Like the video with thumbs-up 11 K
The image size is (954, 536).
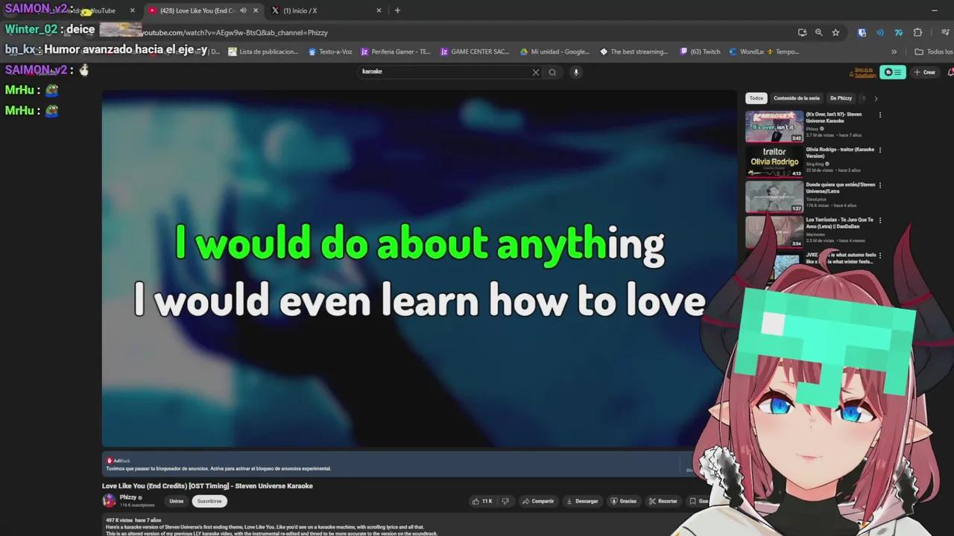click(482, 501)
